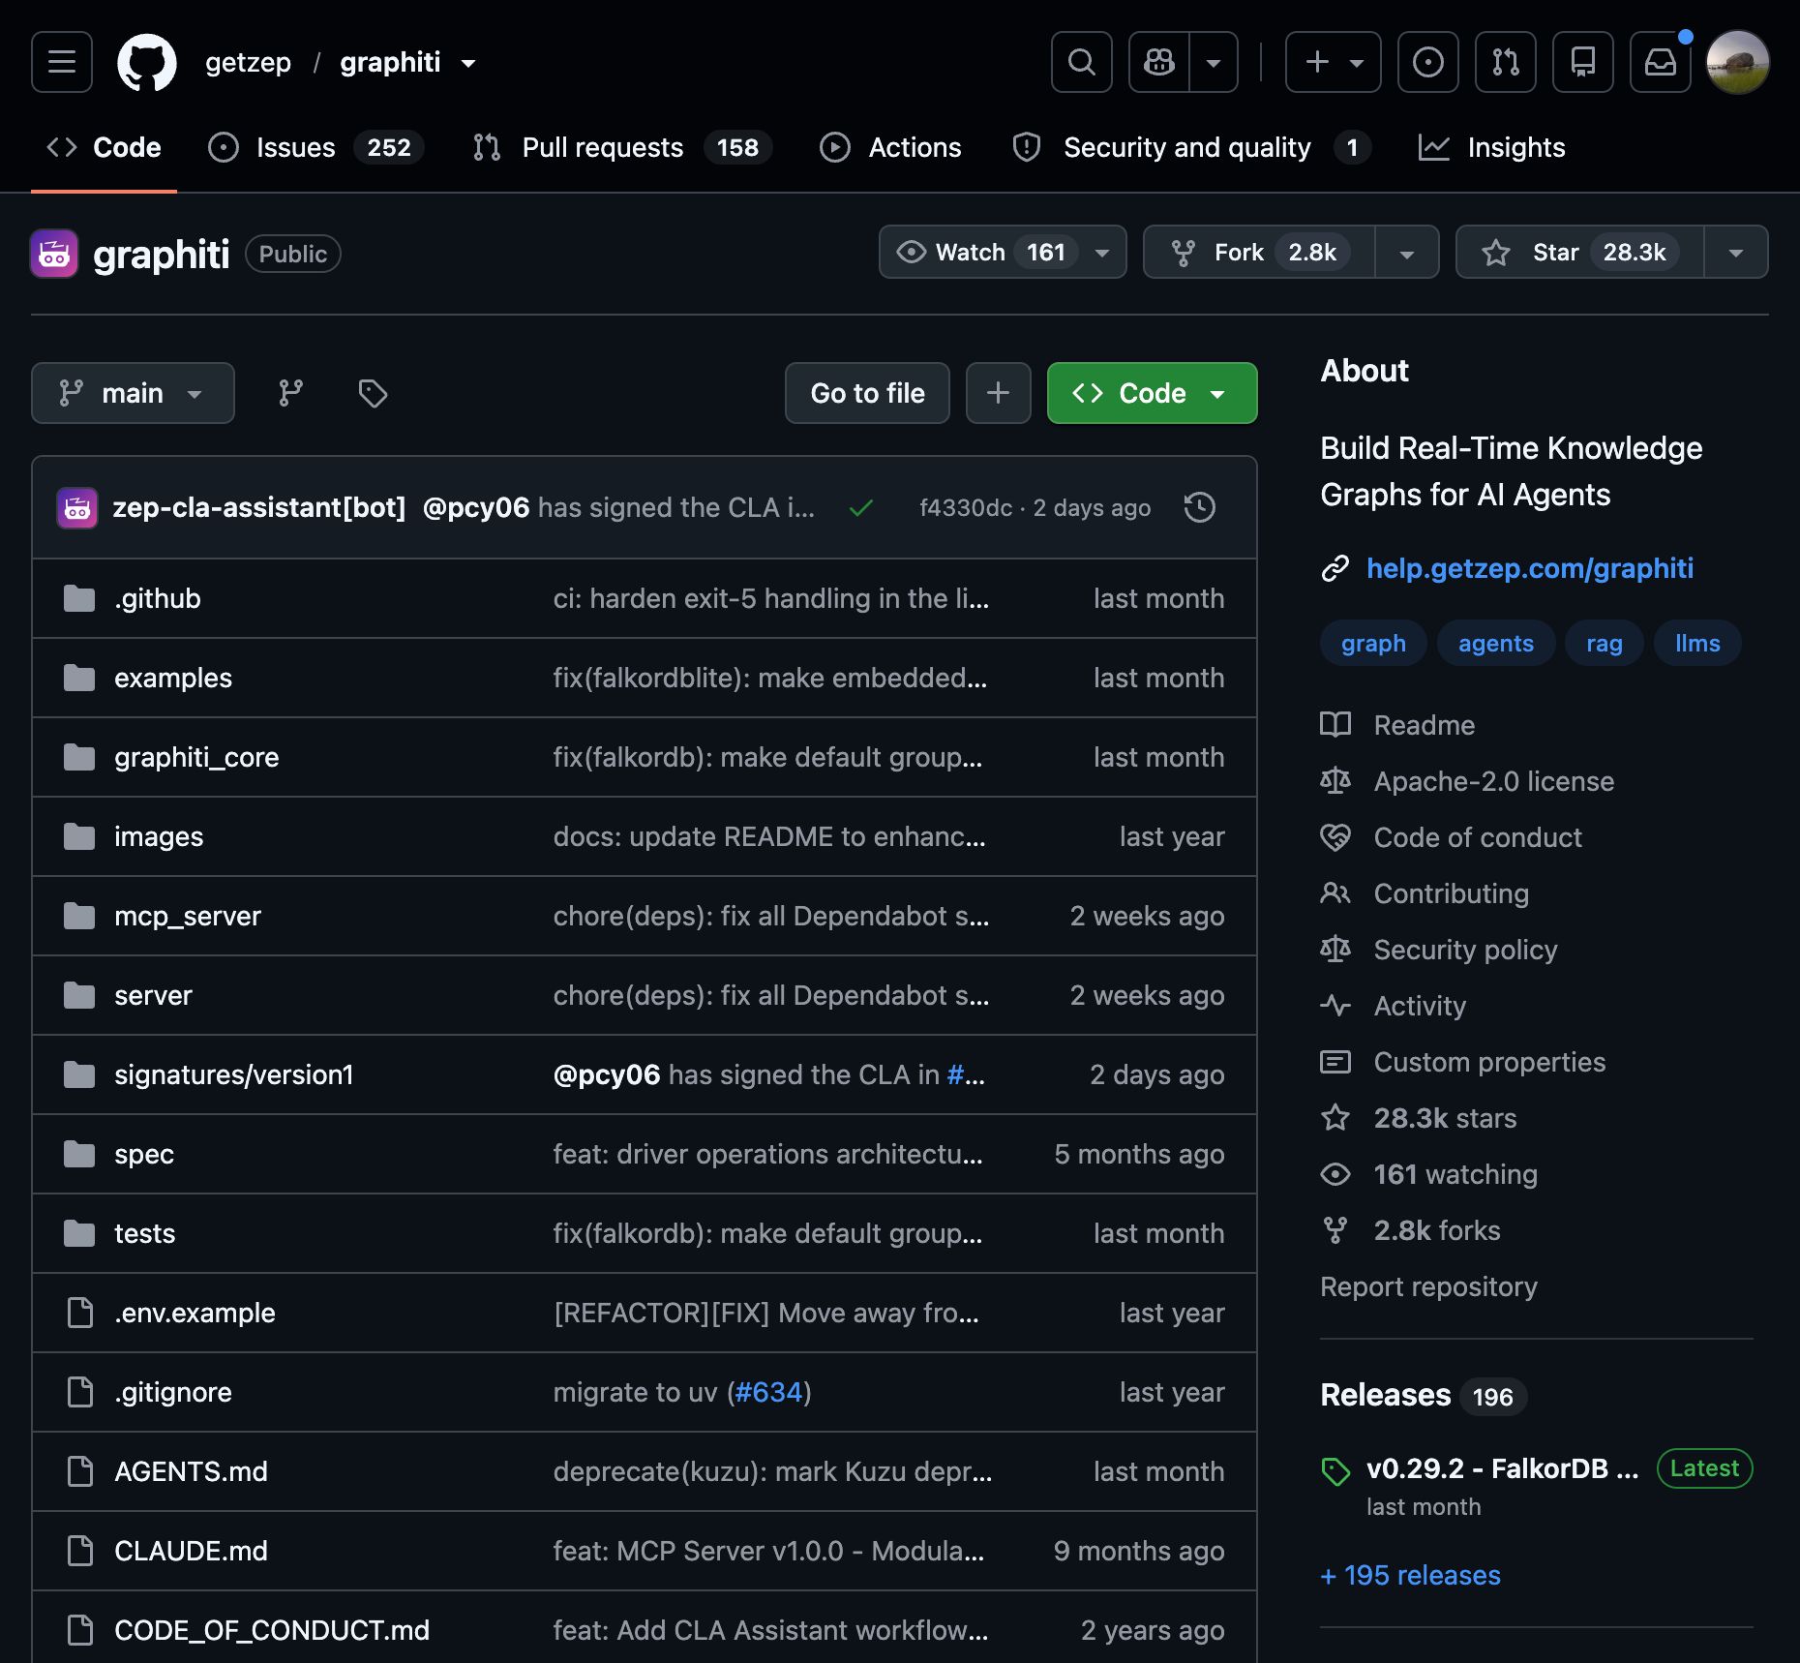
Task: Open the CLAUDE.md file
Action: coord(191,1551)
